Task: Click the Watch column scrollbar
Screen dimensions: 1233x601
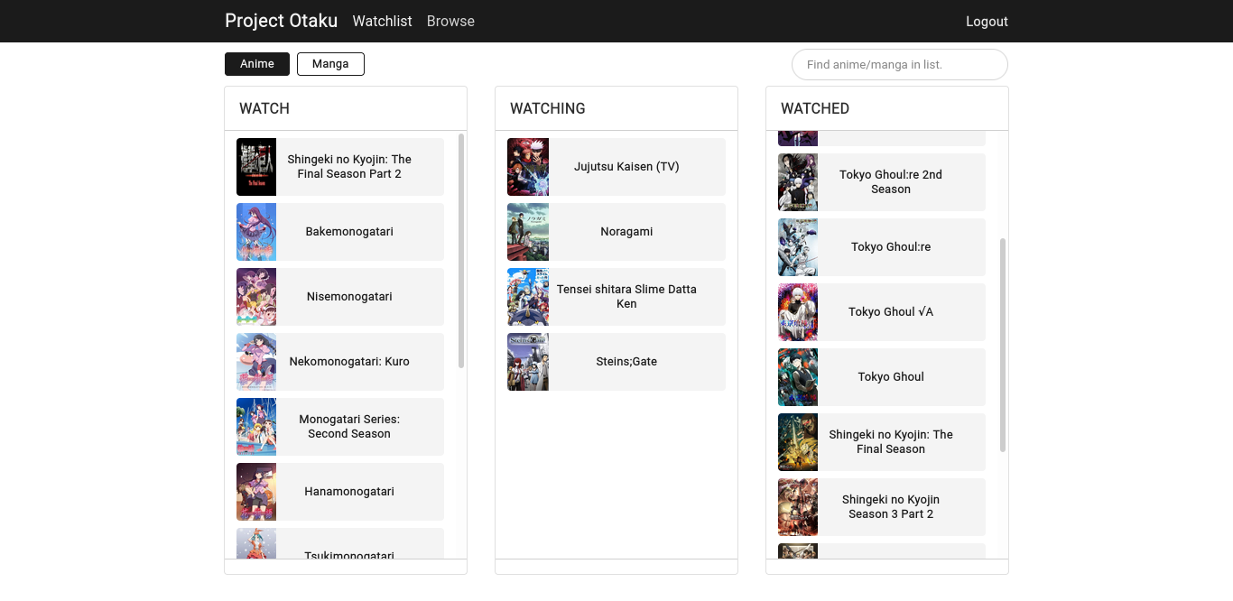Action: pos(461,251)
